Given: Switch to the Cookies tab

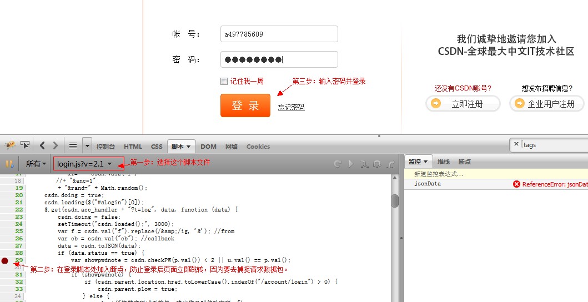Looking at the screenshot, I should tap(258, 147).
